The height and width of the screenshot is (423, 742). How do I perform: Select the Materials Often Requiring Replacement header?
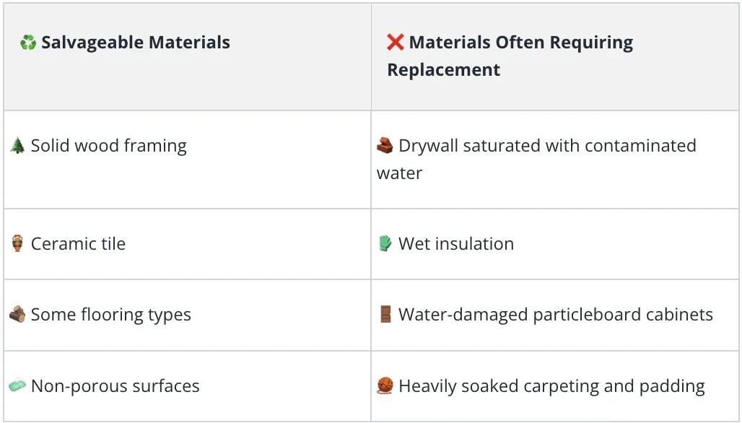point(510,56)
